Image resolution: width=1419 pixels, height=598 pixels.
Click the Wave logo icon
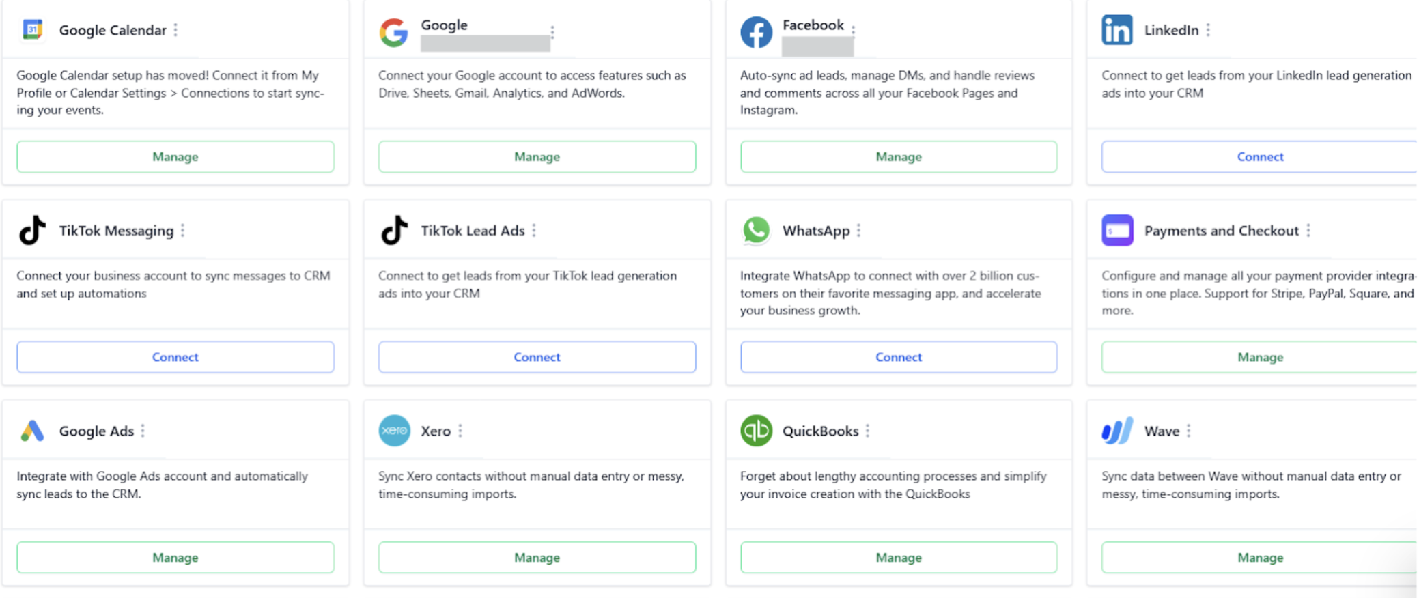(x=1117, y=431)
